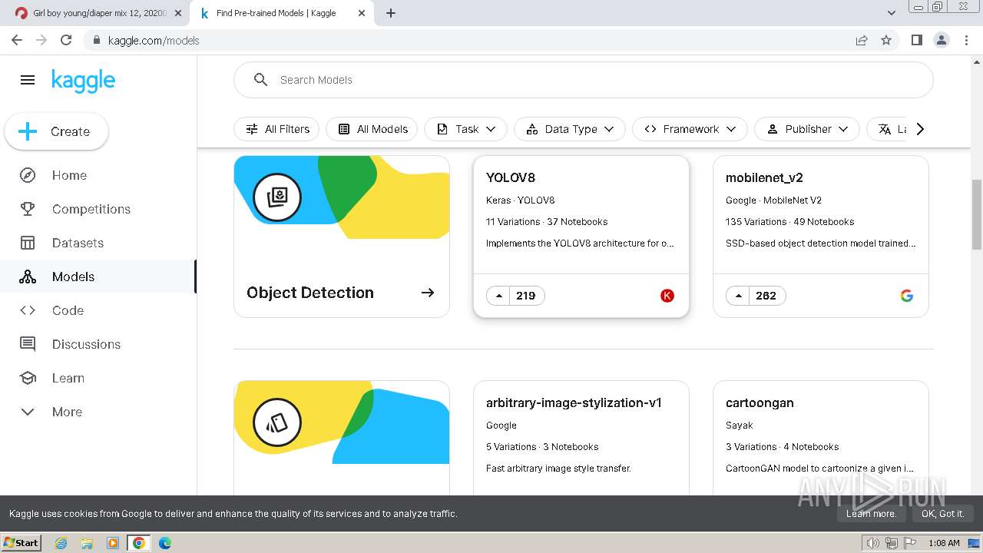The height and width of the screenshot is (553, 983).
Task: Open the Chrome profile icon
Action: tap(941, 40)
